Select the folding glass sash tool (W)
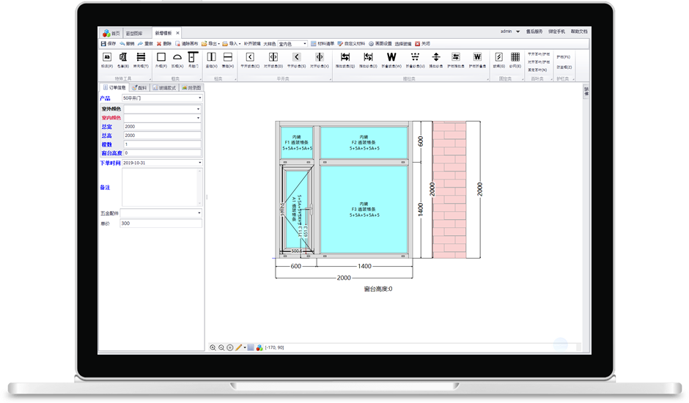 [x=391, y=60]
